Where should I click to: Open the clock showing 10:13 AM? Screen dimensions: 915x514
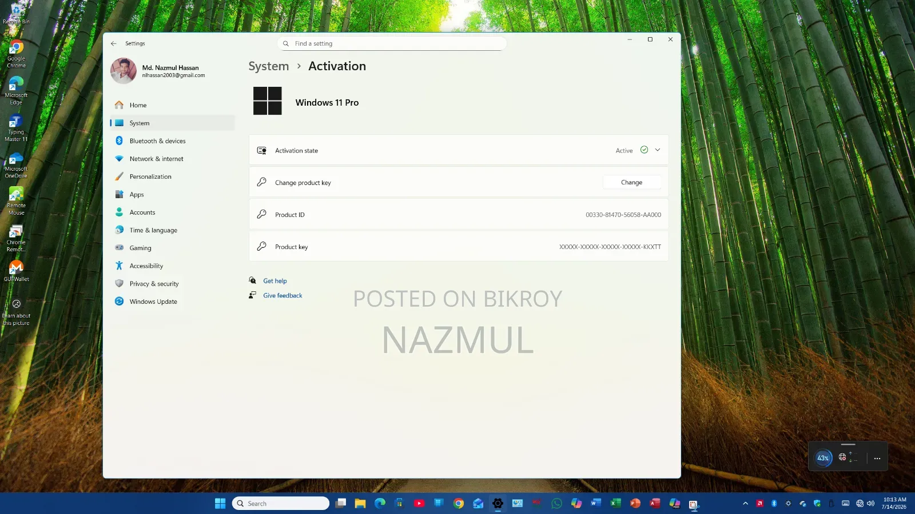894,503
